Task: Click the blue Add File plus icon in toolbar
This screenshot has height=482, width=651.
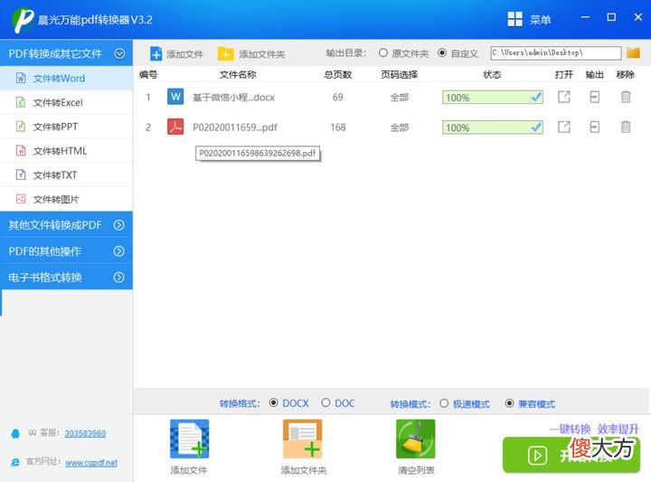Action: (x=156, y=54)
